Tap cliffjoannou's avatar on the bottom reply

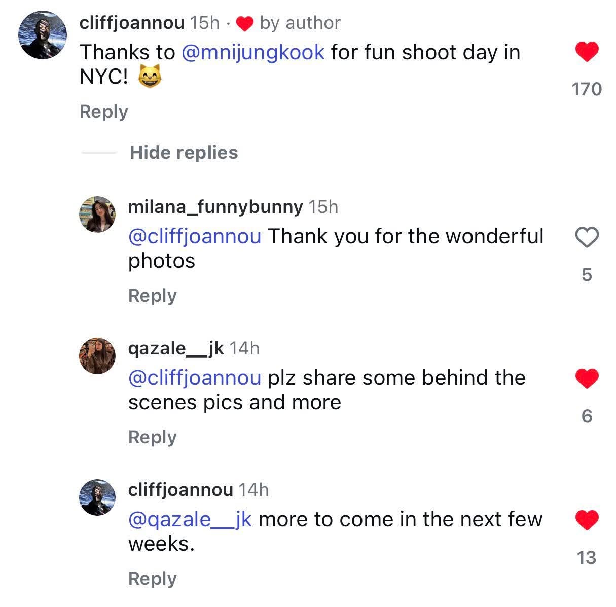(x=97, y=497)
